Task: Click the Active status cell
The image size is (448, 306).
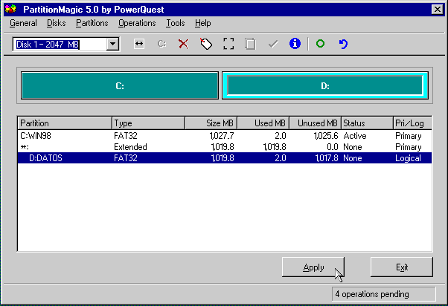Action: click(355, 136)
